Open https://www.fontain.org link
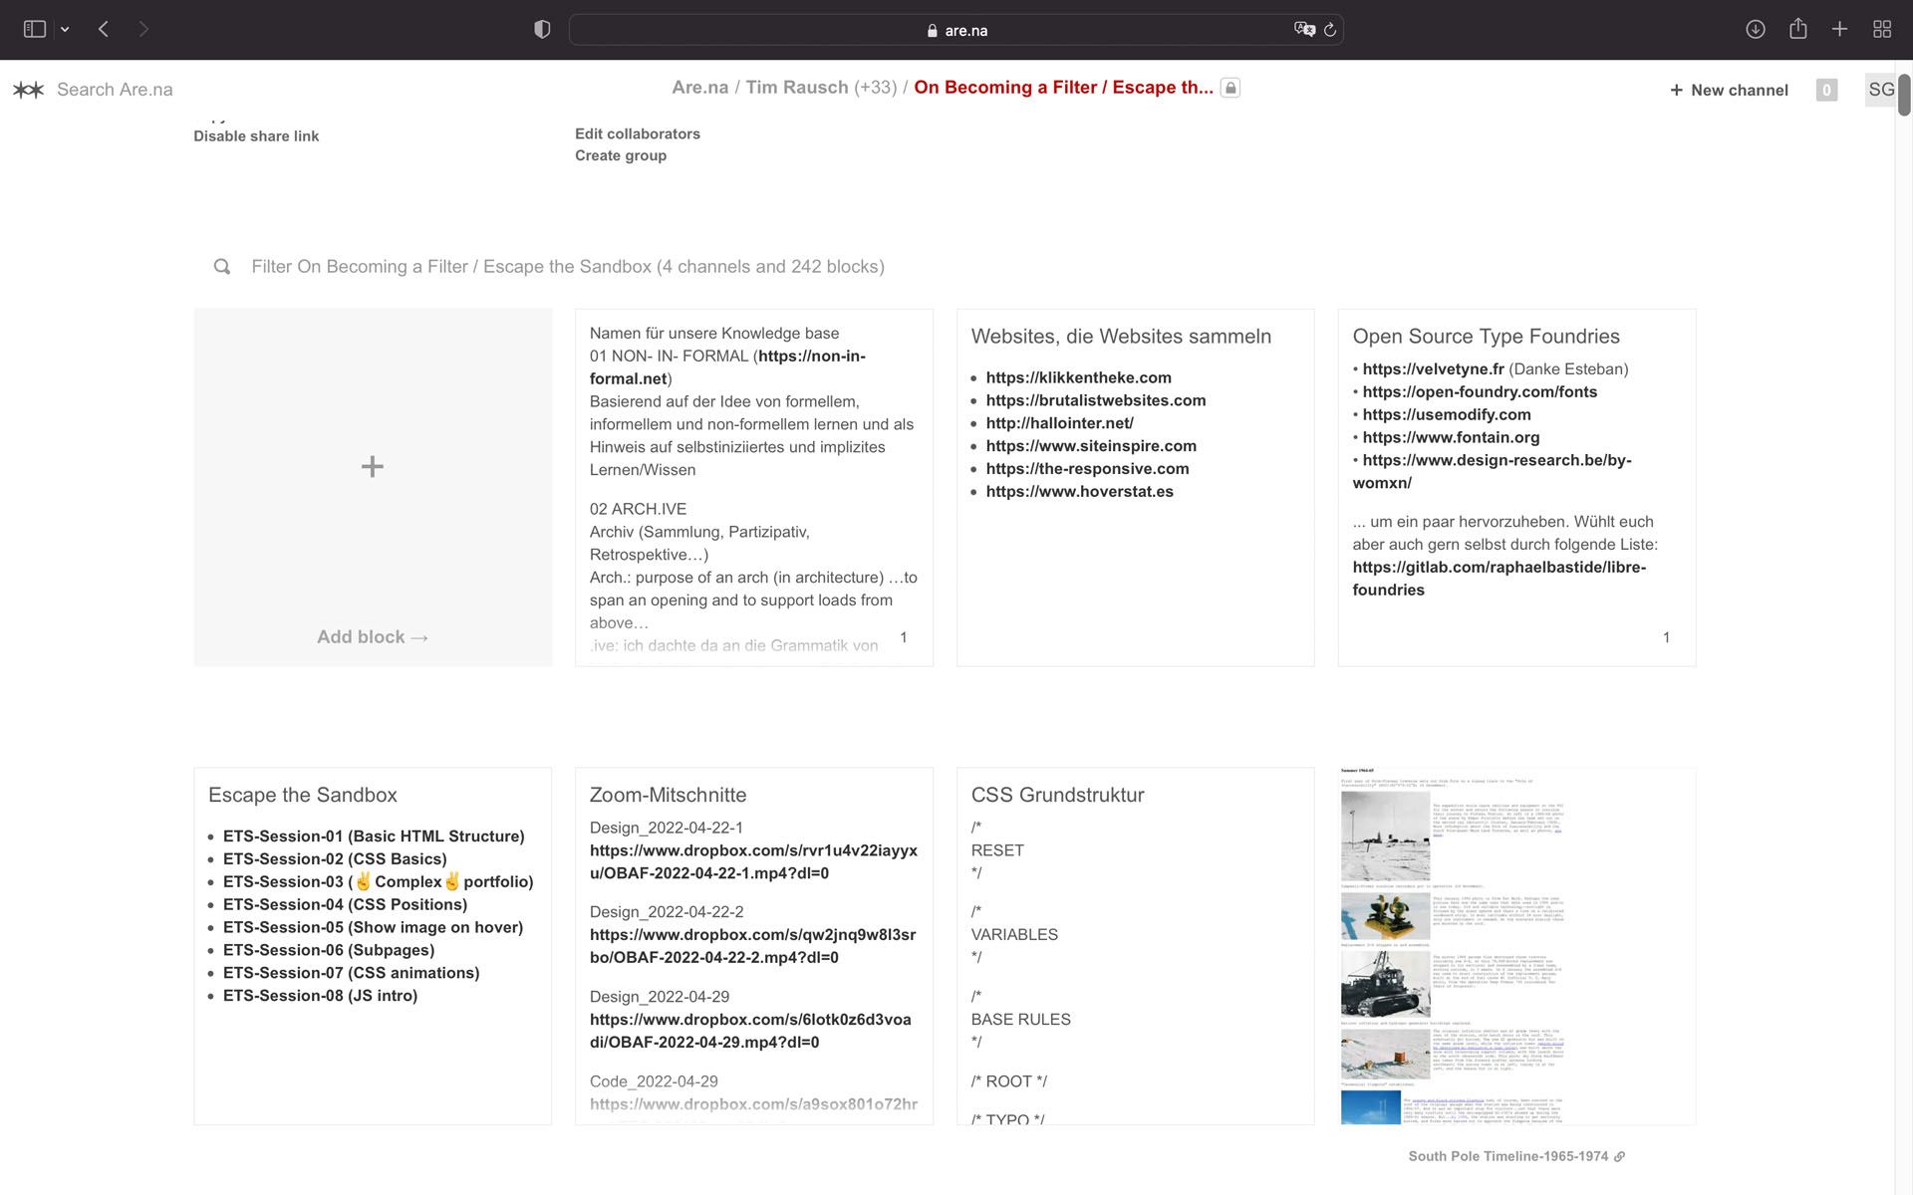1913x1195 pixels. click(x=1451, y=438)
